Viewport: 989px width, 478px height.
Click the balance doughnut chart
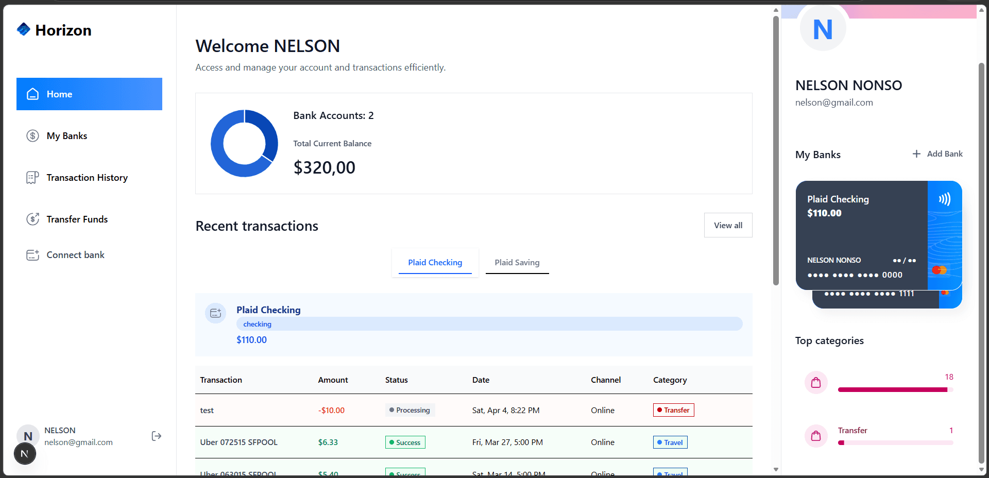point(244,143)
